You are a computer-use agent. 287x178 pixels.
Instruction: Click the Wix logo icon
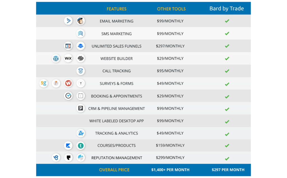point(68,58)
